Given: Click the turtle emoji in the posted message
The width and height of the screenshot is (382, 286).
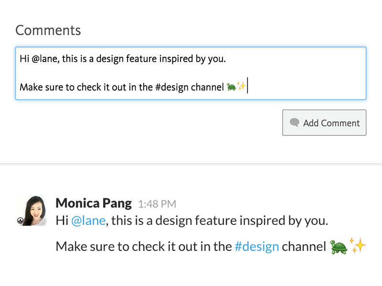Looking at the screenshot, I should pyautogui.click(x=338, y=246).
